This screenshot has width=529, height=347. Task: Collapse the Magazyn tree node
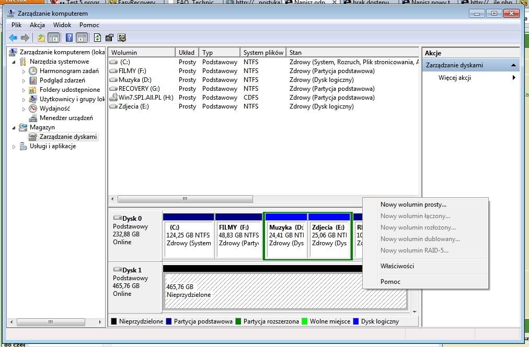14,128
